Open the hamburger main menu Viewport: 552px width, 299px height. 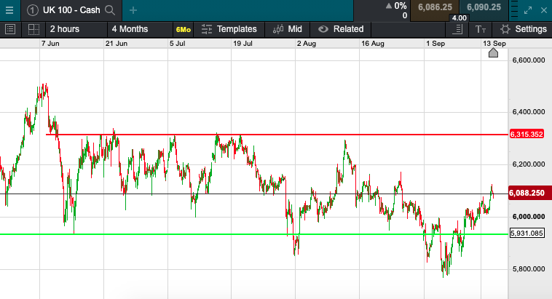point(8,10)
